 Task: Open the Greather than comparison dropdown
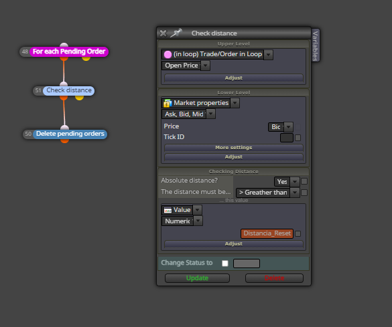295,193
